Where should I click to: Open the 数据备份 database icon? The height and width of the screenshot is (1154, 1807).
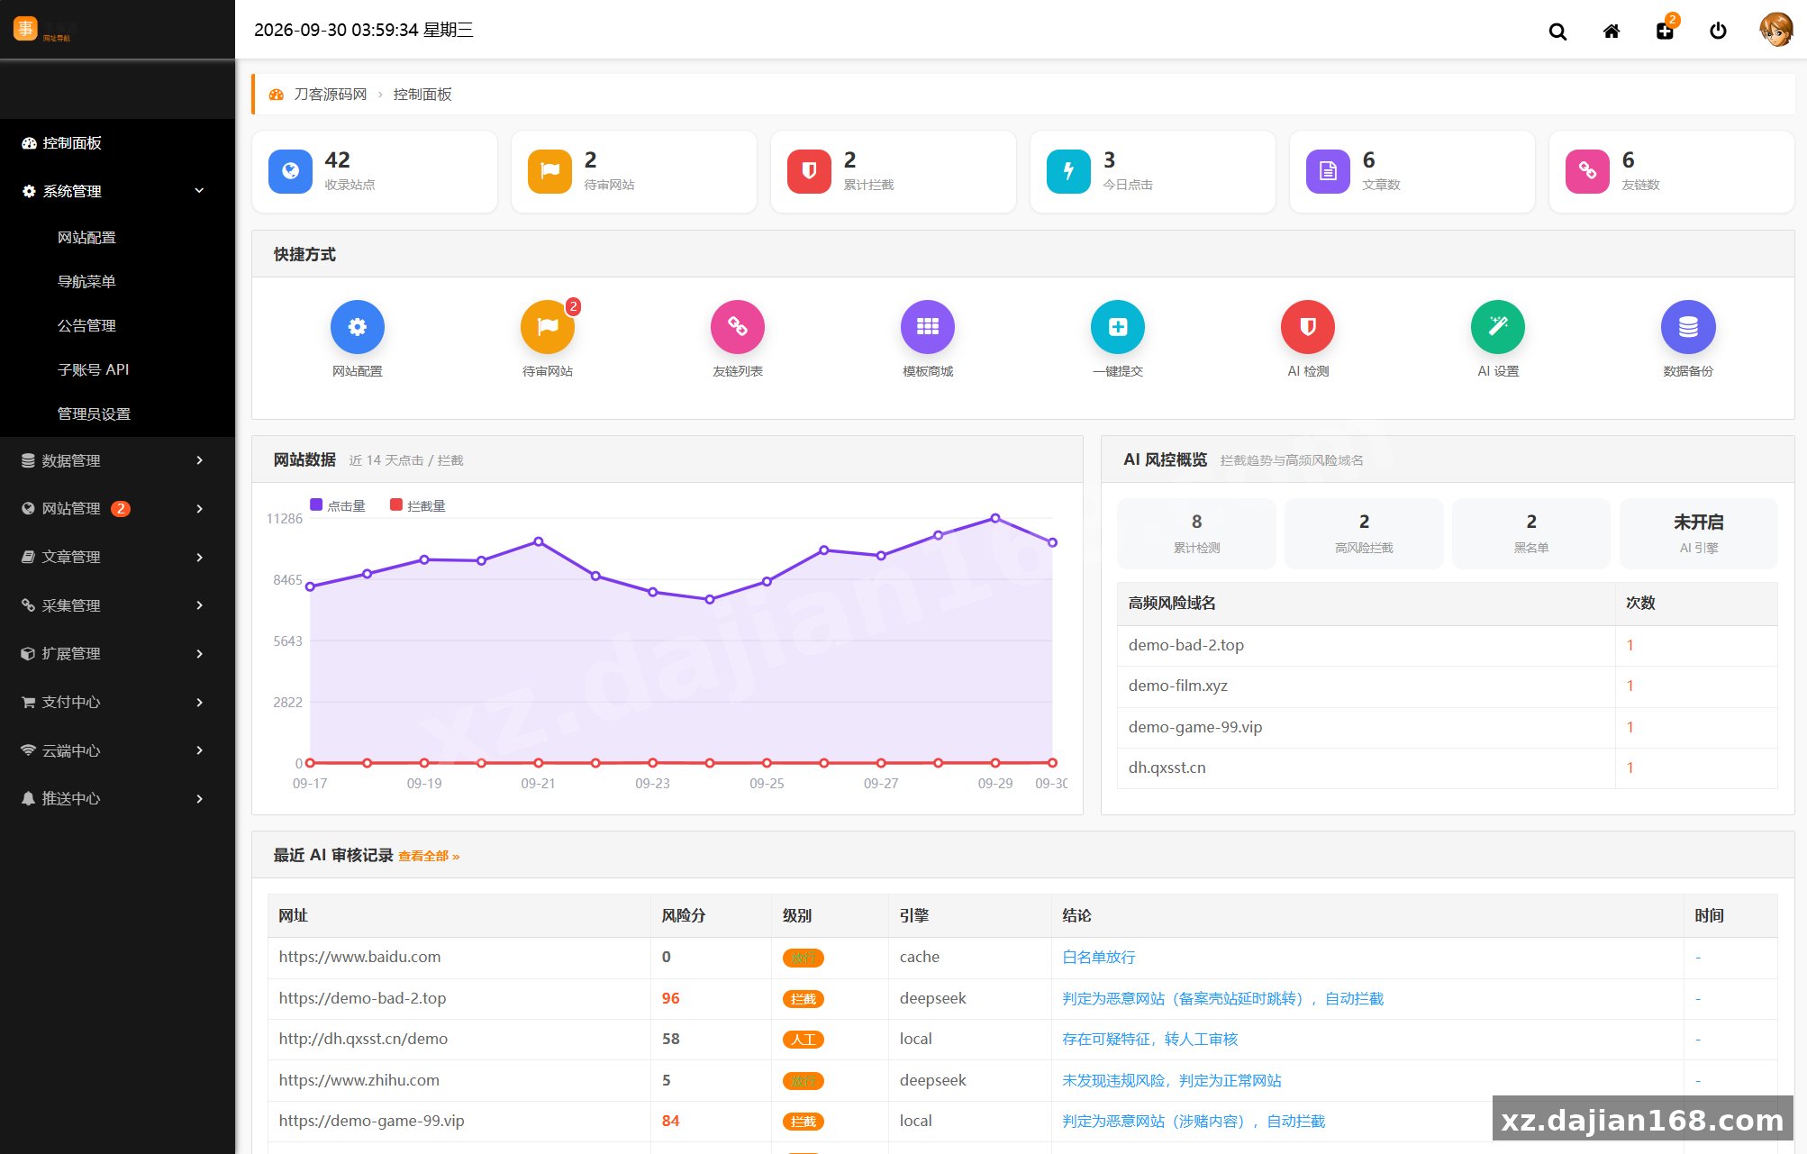point(1688,327)
